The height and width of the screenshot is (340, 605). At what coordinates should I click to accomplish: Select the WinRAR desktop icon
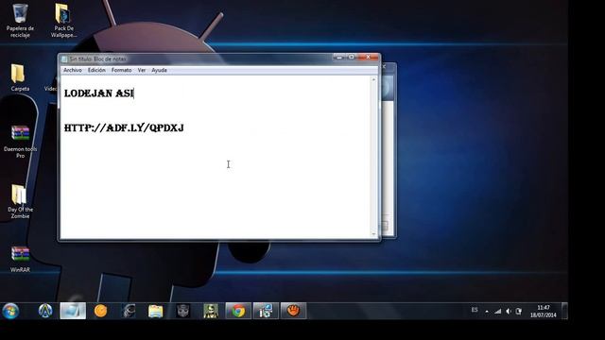[x=20, y=259]
